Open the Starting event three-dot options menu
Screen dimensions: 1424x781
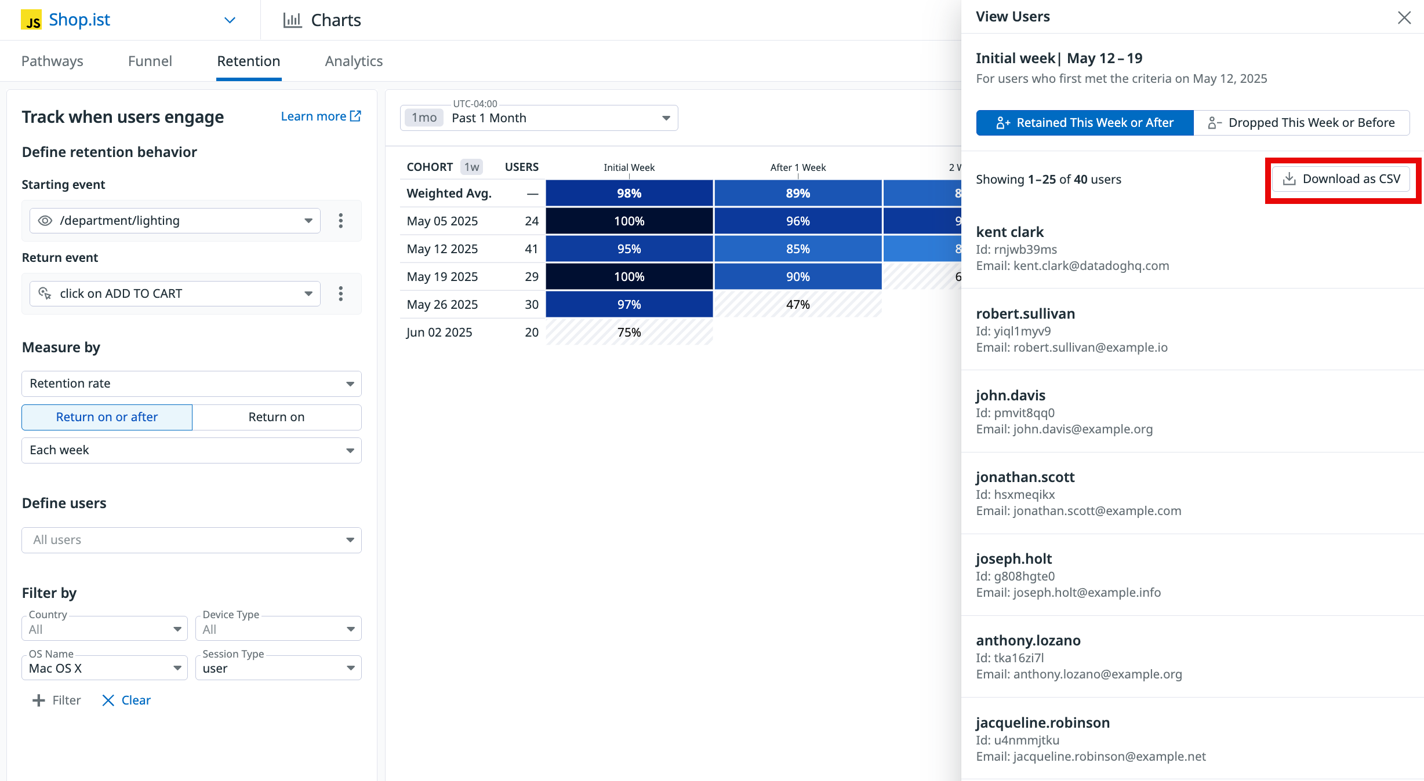[x=341, y=221]
